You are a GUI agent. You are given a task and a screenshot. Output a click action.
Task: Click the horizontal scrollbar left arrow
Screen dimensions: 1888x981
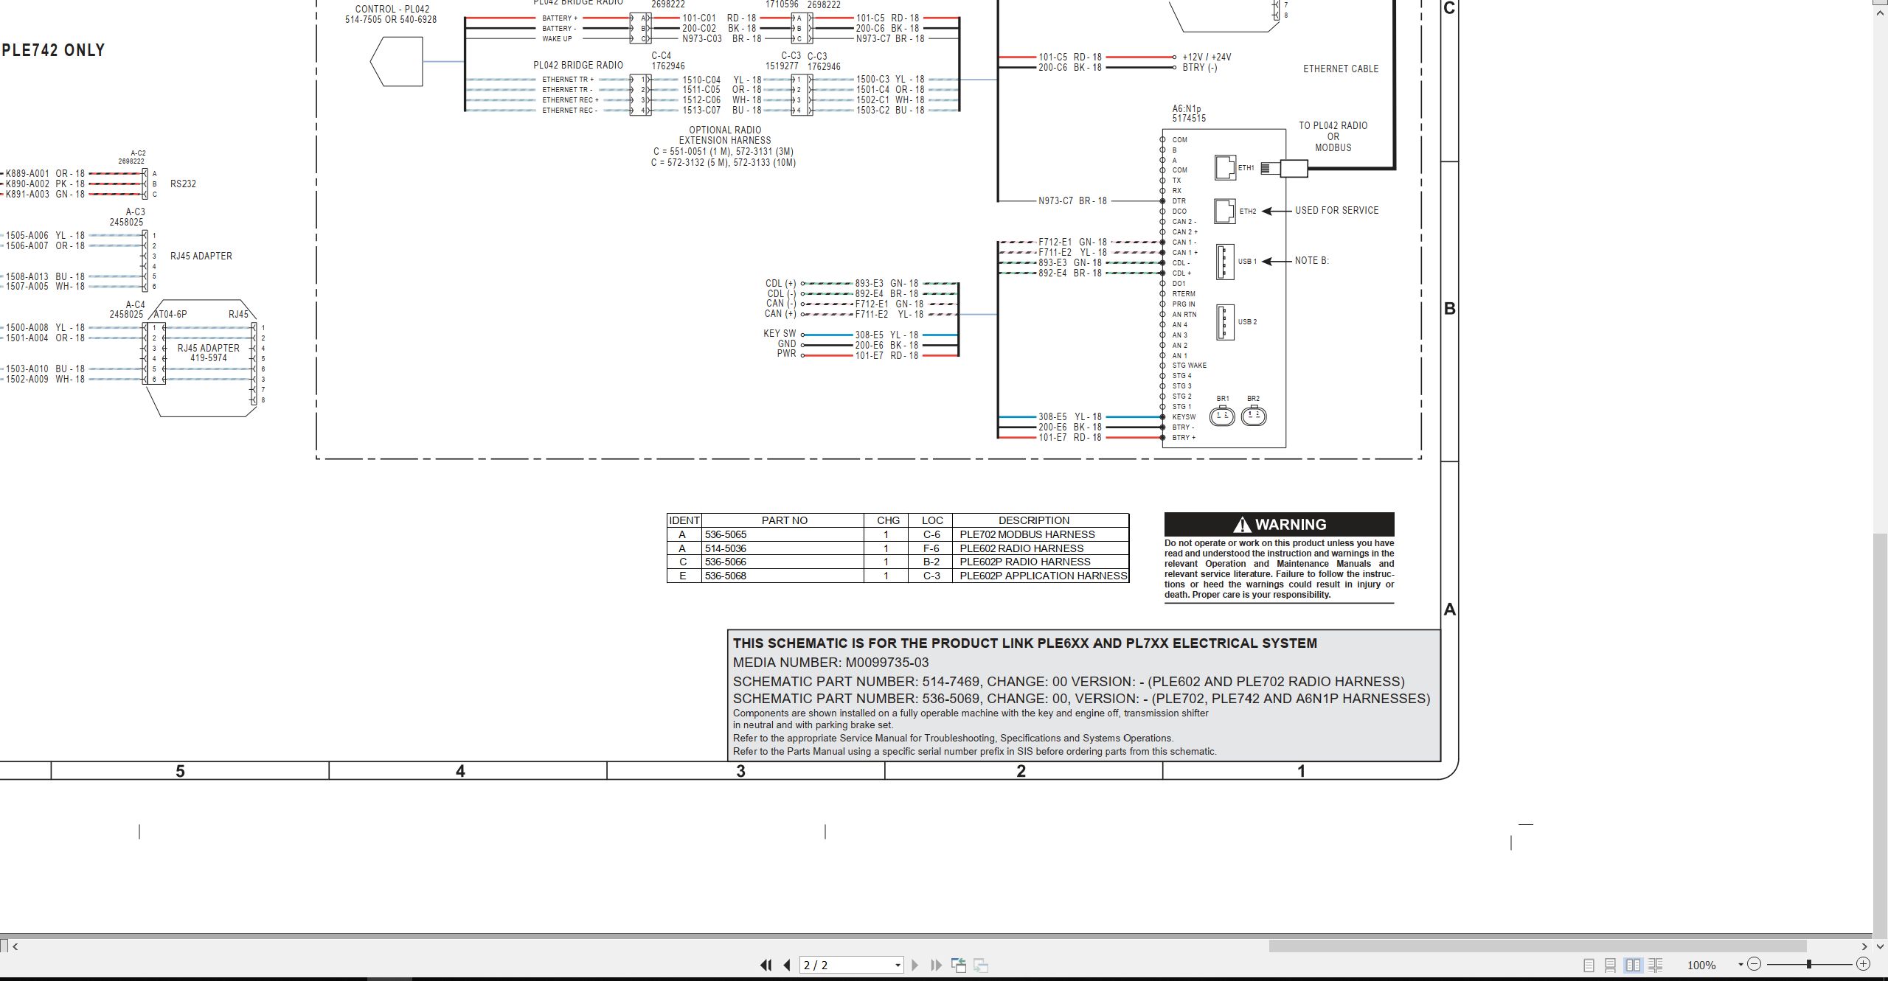tap(15, 946)
